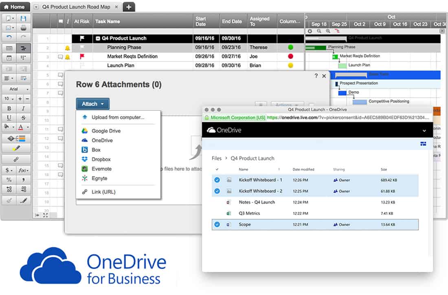Increase font size with plus button
This screenshot has width=448, height=295.
pos(20,99)
